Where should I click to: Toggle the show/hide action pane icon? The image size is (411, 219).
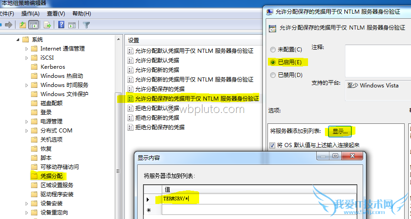72,25
